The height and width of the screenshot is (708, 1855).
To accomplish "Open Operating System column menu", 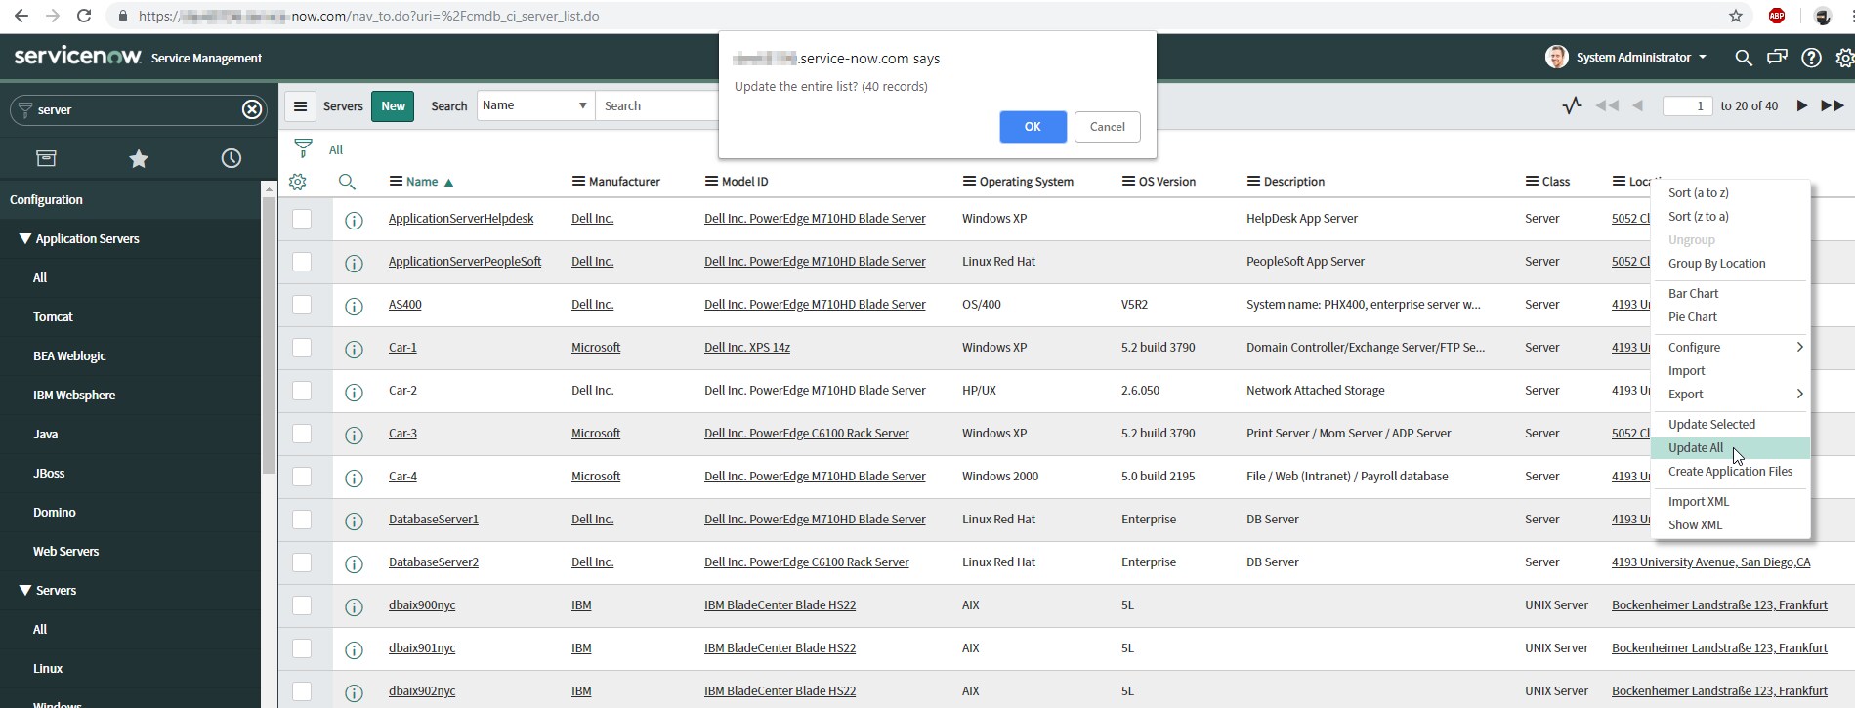I will point(969,182).
